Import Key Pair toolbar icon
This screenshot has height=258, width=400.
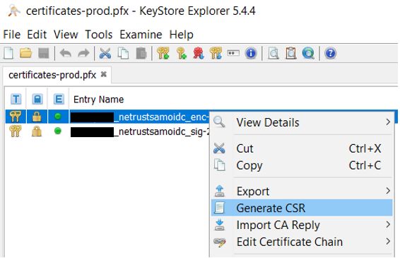216,53
